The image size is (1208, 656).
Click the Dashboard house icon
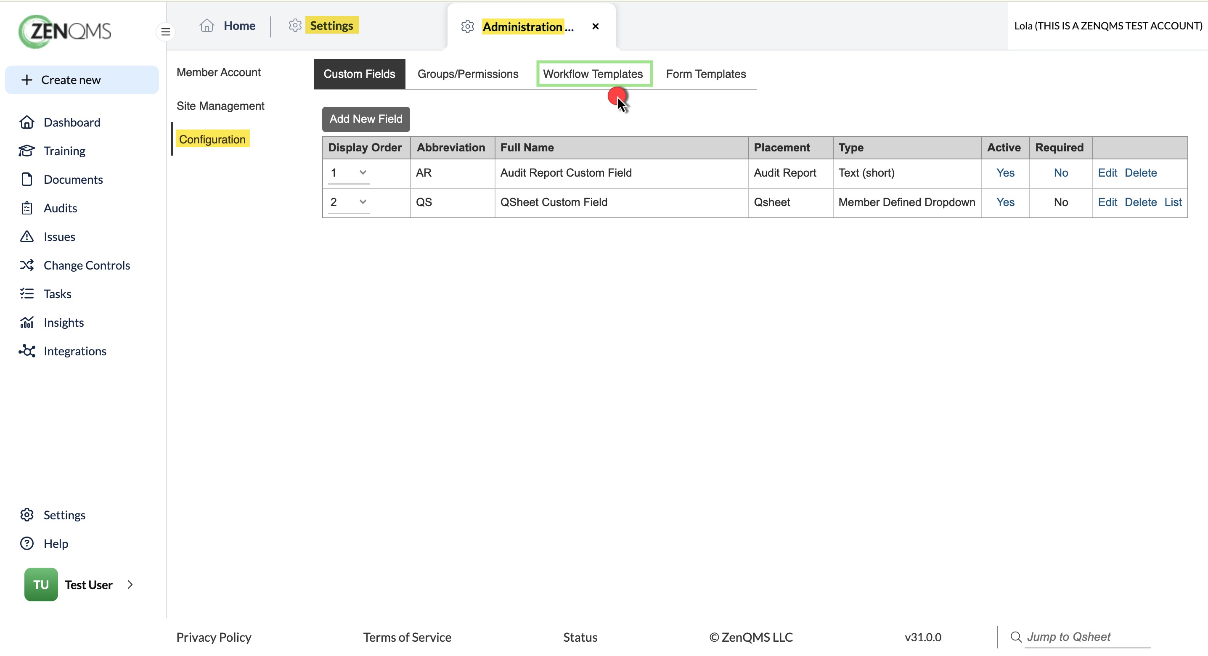pos(27,122)
